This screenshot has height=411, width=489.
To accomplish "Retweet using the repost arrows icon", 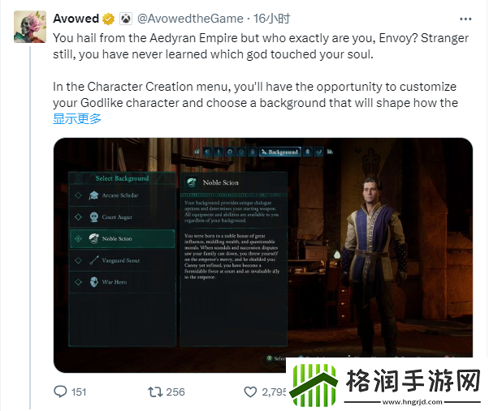I will [155, 392].
